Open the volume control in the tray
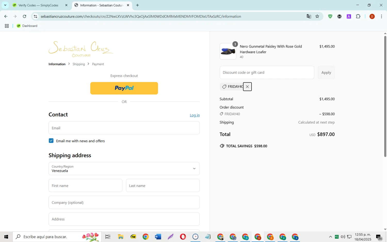The image size is (387, 242). coord(343,237)
